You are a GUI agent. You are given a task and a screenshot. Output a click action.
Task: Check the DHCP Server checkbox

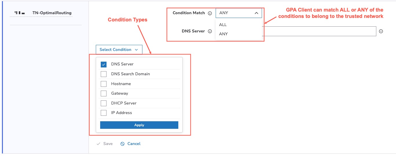coord(104,103)
